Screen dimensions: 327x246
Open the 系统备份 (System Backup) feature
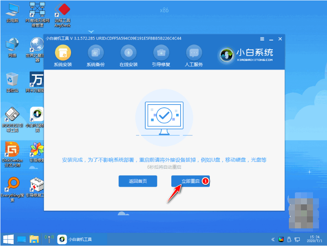tap(96, 55)
